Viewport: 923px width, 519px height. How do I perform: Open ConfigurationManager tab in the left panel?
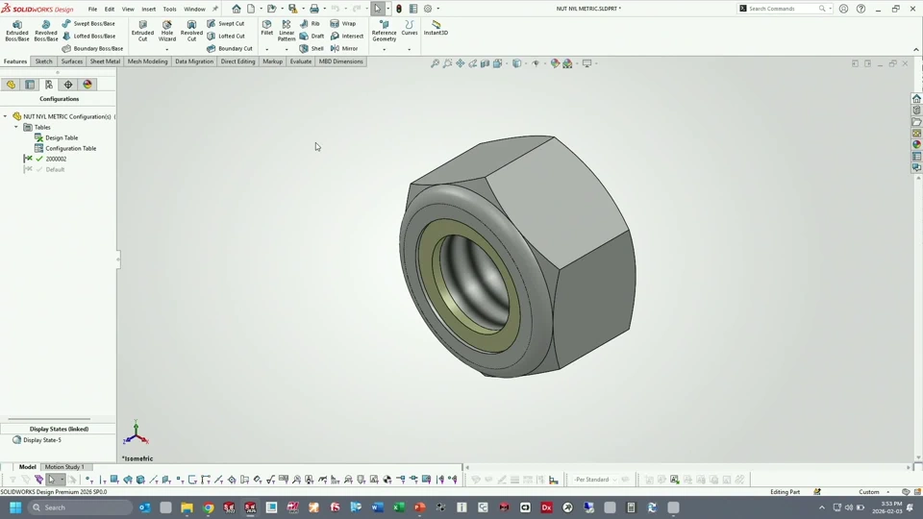(49, 85)
